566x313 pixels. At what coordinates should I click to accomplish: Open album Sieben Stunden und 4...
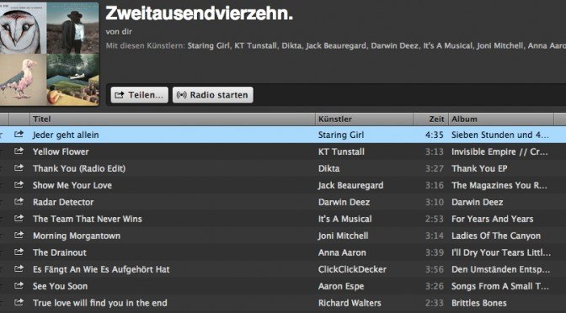(x=500, y=135)
